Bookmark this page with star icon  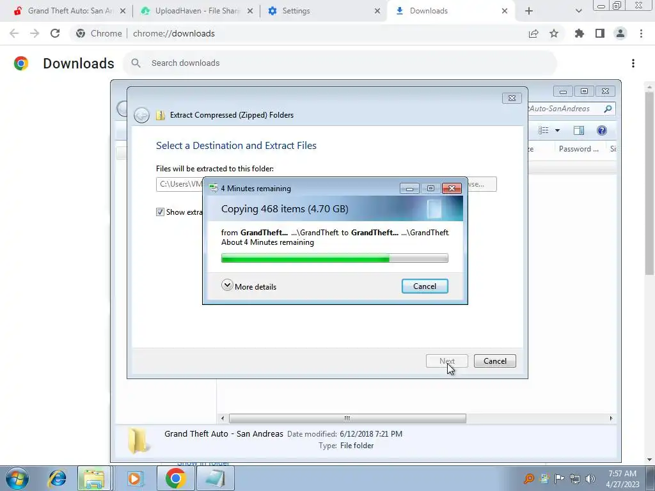(554, 33)
